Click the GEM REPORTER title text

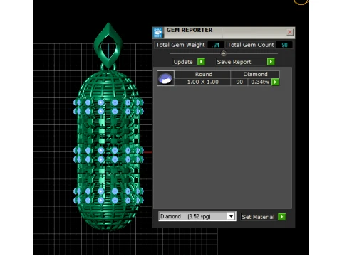(x=190, y=30)
